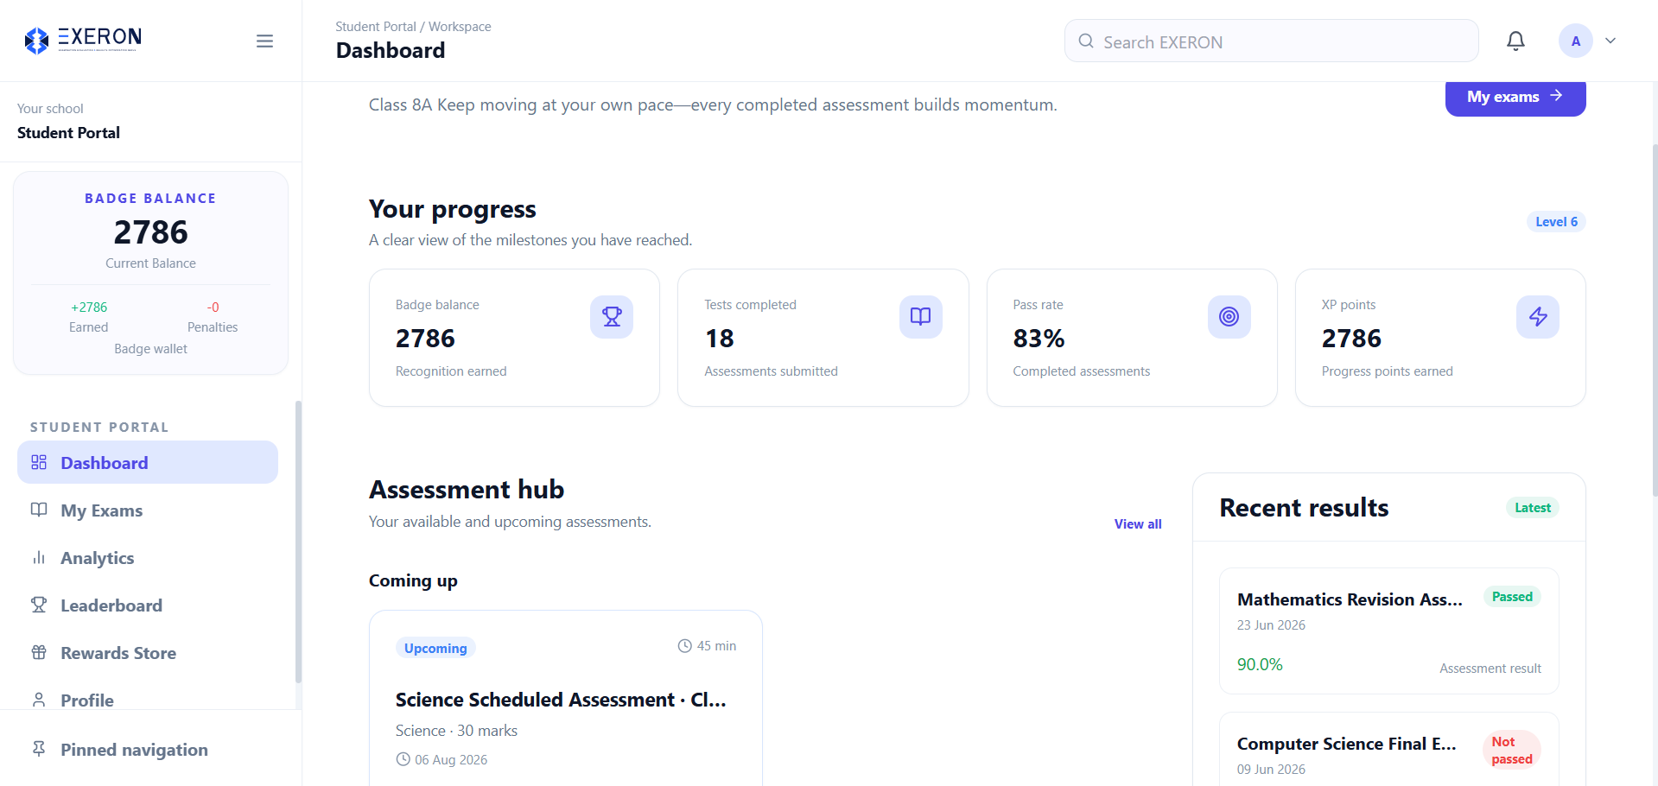Click Leaderboard trophy icon
1658x786 pixels.
39,605
